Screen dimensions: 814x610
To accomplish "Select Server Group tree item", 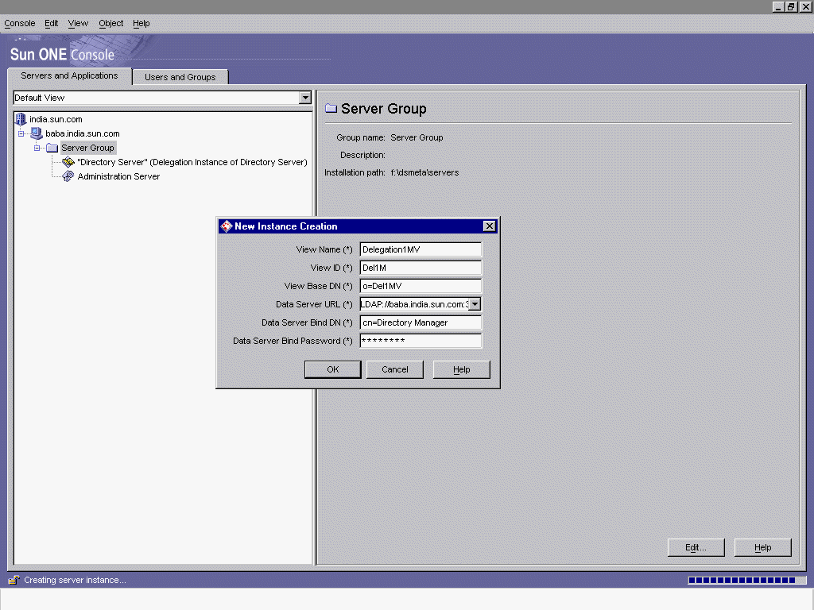I will 87,148.
